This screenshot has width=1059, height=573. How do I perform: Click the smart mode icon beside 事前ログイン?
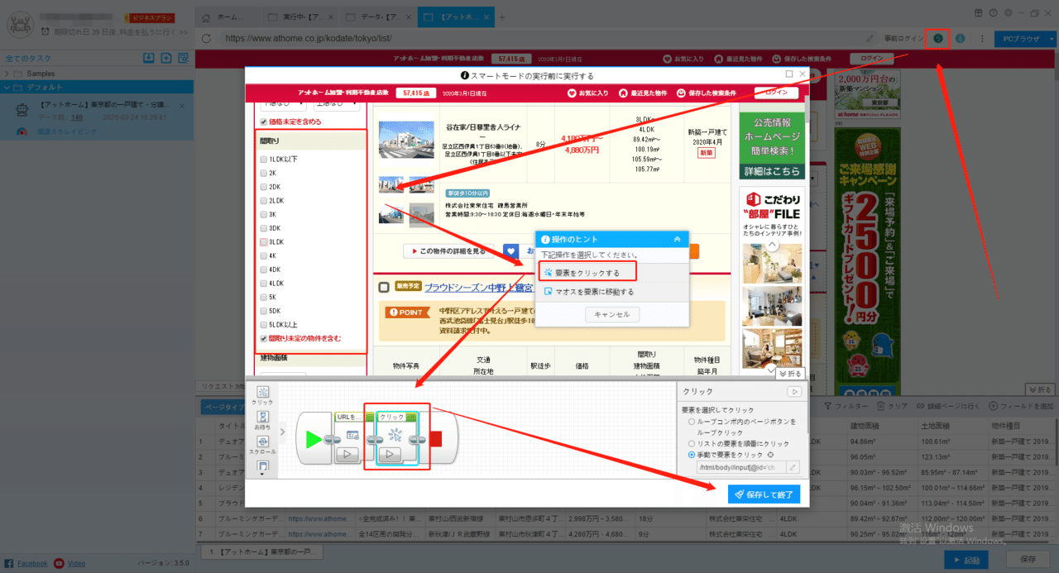tap(937, 38)
